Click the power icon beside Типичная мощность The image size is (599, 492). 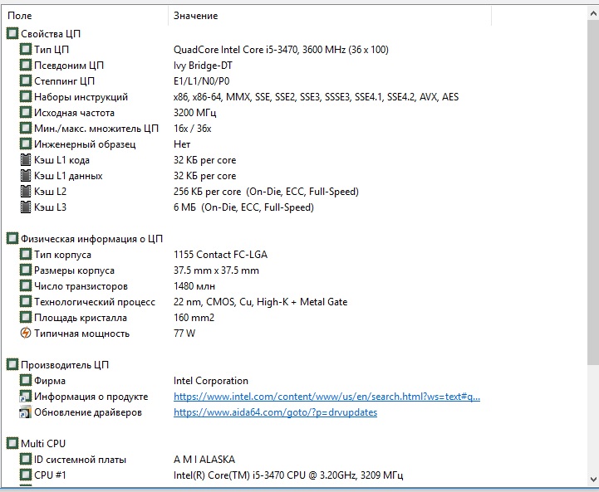[26, 334]
